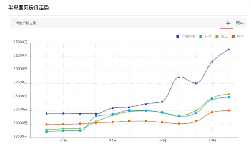Image resolution: width=251 pixels, height=150 pixels.
Task: Click the 出售价格走势 label
Action: 26,23
